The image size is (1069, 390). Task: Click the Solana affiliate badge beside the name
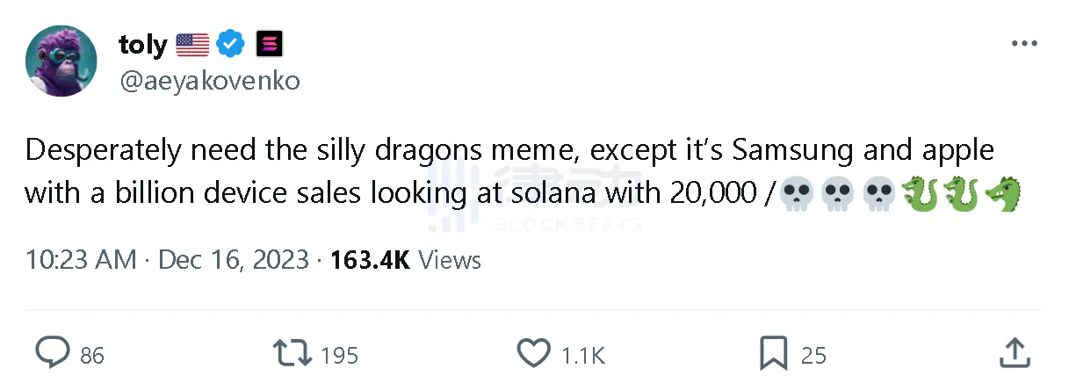(x=268, y=44)
